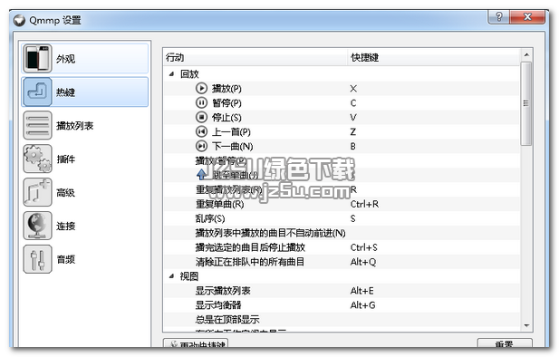559x357 pixels.
Task: Click the Alt+Q shortcut cell
Action: (x=363, y=262)
